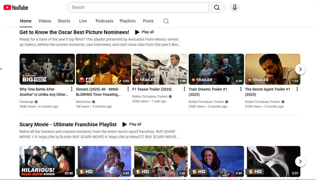Screen dimensions: 316x180
Task: Open options menu for One Battle After Another video
Action: [71, 89]
